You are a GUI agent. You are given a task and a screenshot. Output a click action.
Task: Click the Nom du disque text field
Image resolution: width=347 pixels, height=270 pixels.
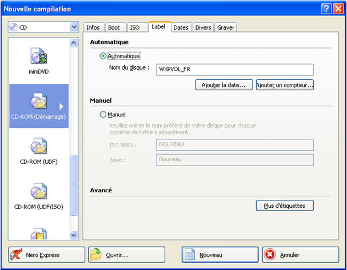click(234, 70)
